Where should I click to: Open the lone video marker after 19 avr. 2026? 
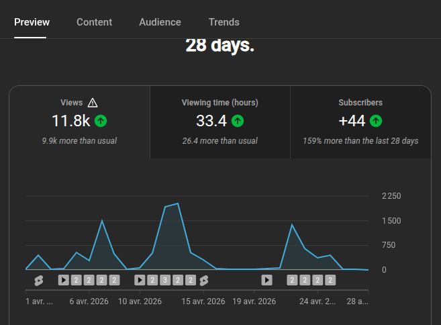[x=267, y=280]
